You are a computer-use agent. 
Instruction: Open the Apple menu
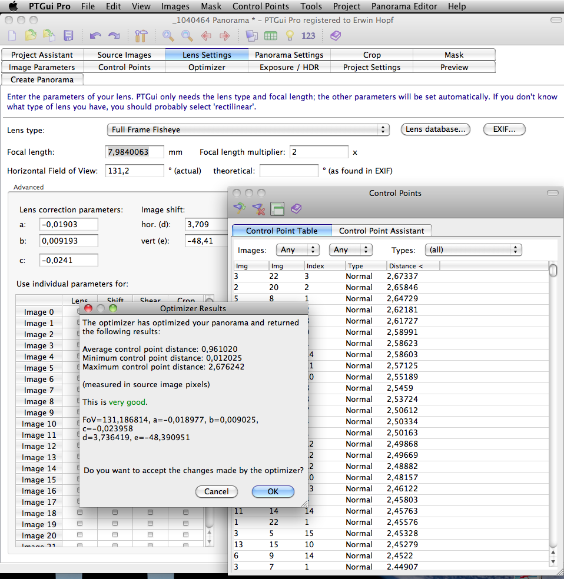click(13, 6)
